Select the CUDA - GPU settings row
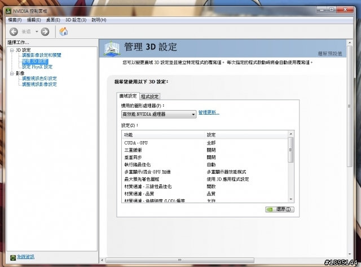The image size is (361, 267). [x=205, y=143]
